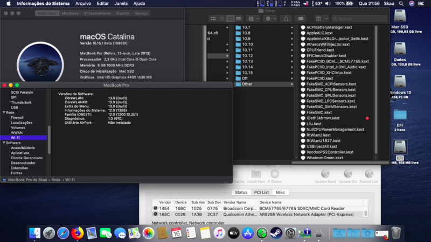Click the Finder share button
Screen dimensions: 431x242
pyautogui.click(x=286, y=19)
